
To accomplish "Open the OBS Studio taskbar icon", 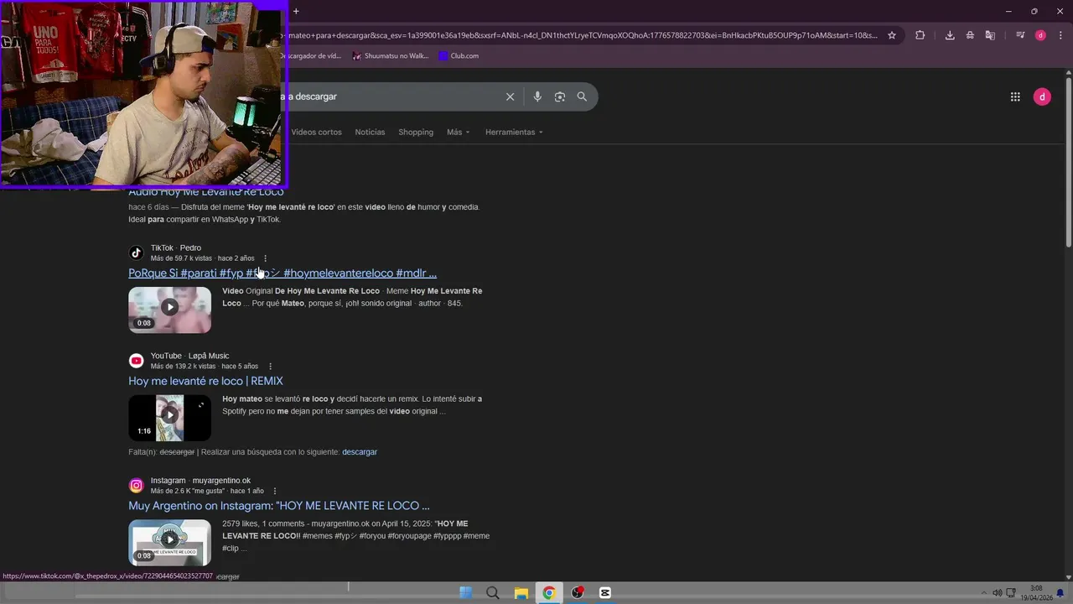I will pyautogui.click(x=578, y=593).
